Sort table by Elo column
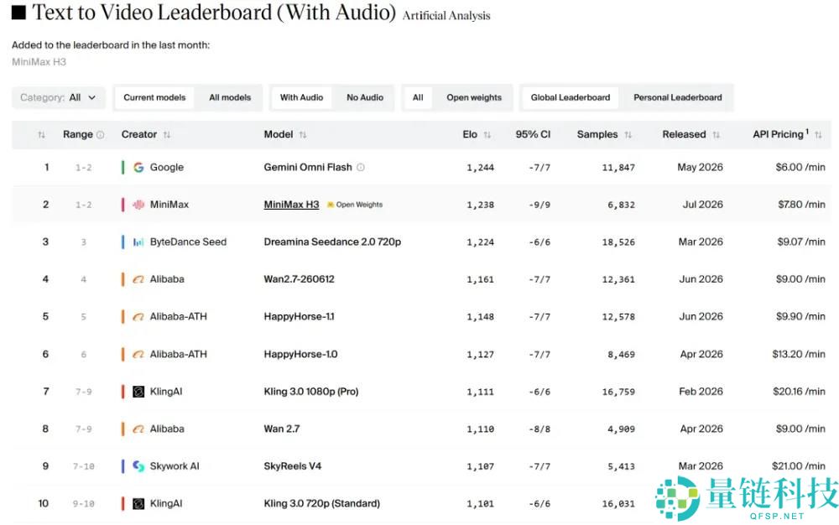The width and height of the screenshot is (839, 525). (x=487, y=135)
